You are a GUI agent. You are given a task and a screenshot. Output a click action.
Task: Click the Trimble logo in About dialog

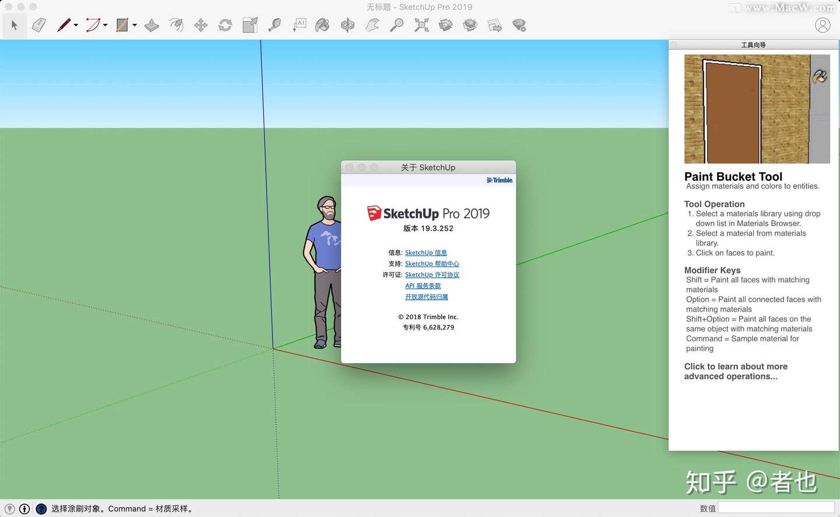[500, 180]
